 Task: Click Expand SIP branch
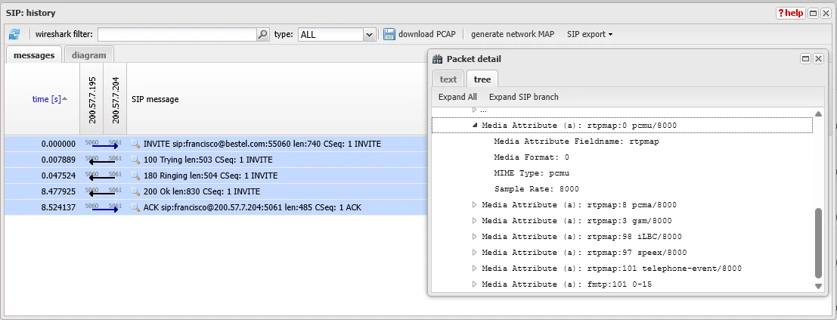[x=524, y=98]
